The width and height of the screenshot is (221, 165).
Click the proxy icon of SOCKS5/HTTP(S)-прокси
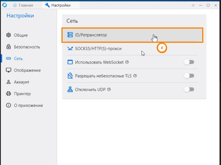pos(70,48)
